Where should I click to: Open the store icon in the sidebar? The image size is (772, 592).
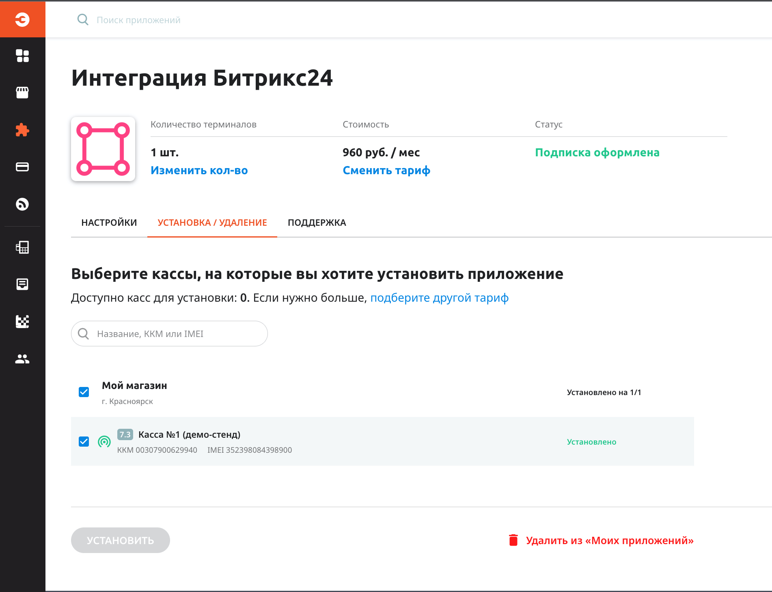pos(22,93)
